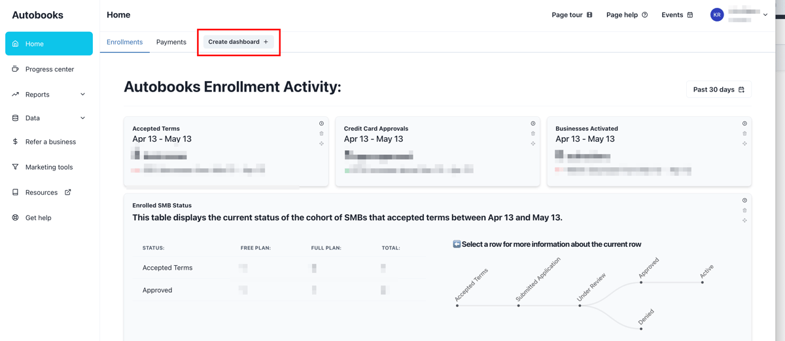This screenshot has width=785, height=341.
Task: Open the Events button
Action: (677, 15)
